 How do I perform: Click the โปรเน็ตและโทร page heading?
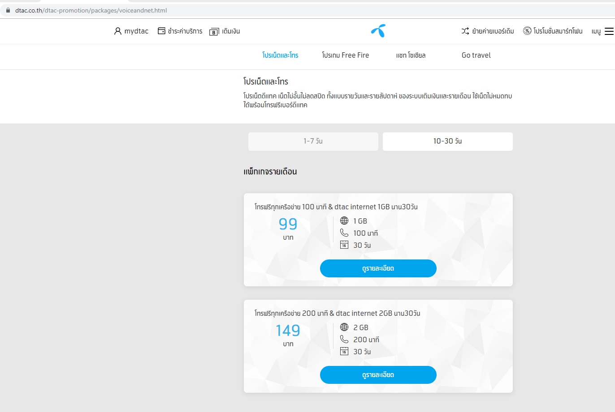(266, 81)
